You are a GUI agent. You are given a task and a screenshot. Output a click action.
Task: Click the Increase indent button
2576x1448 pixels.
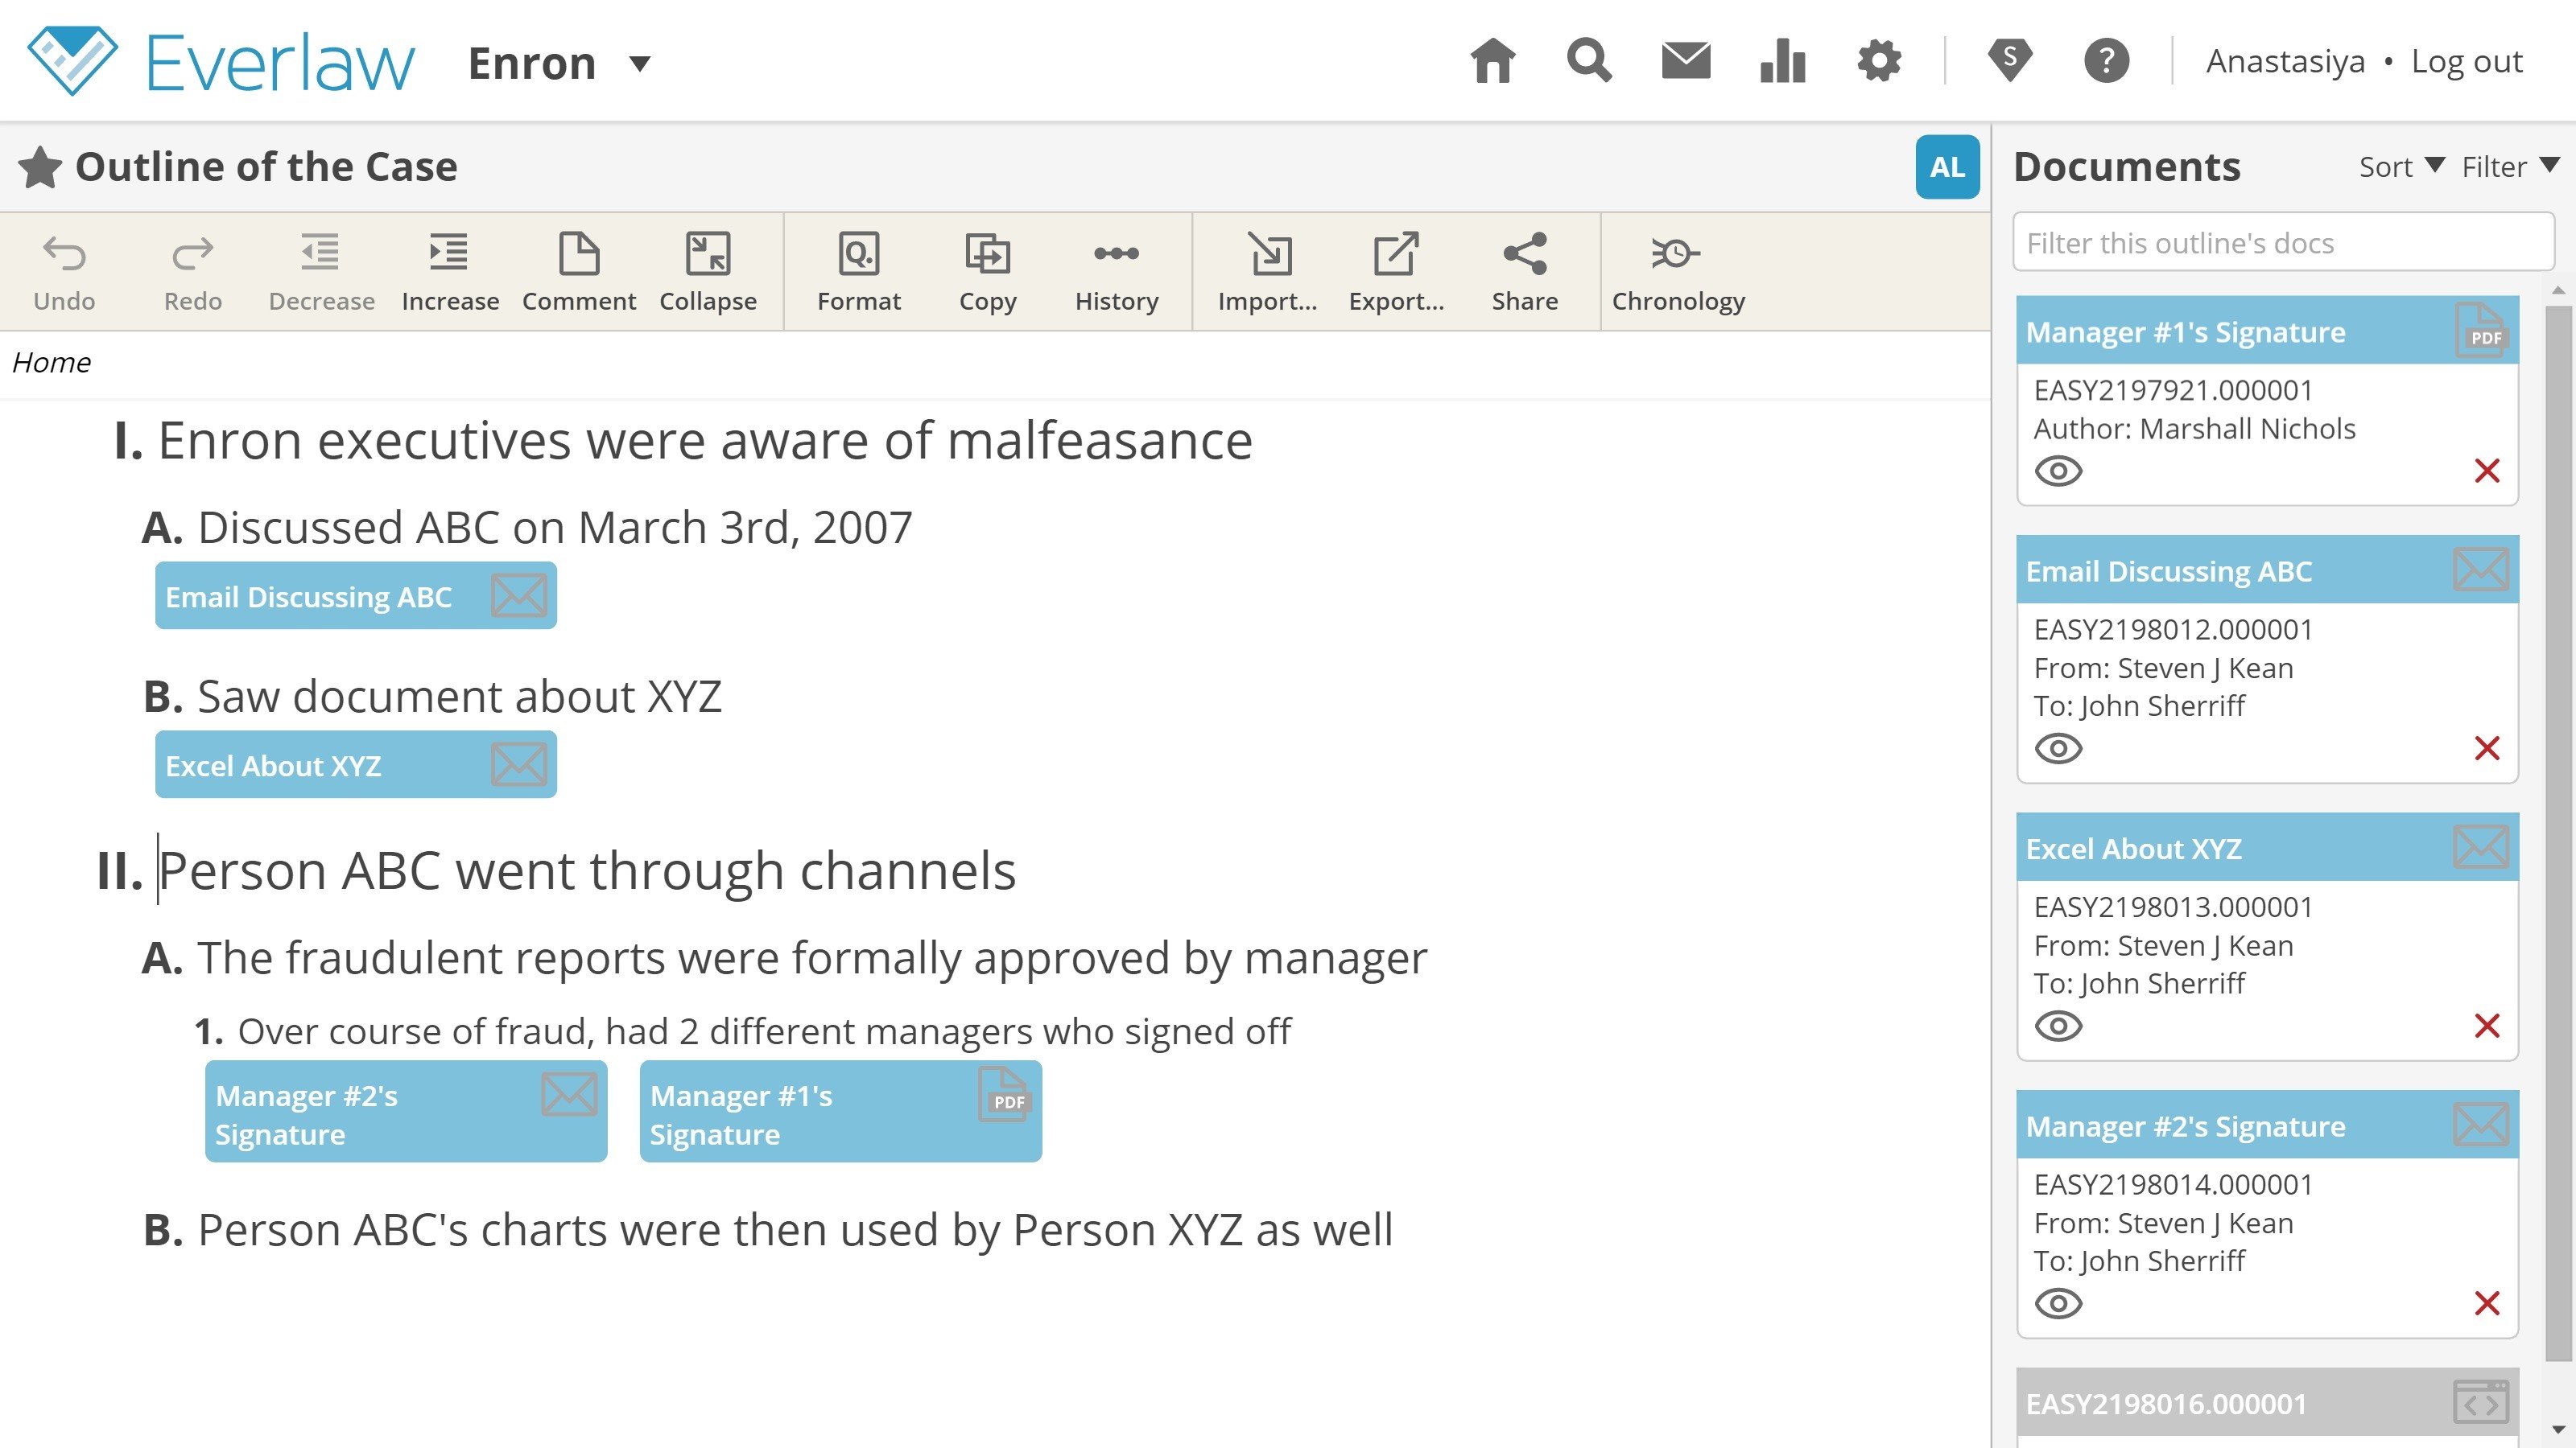[x=450, y=272]
